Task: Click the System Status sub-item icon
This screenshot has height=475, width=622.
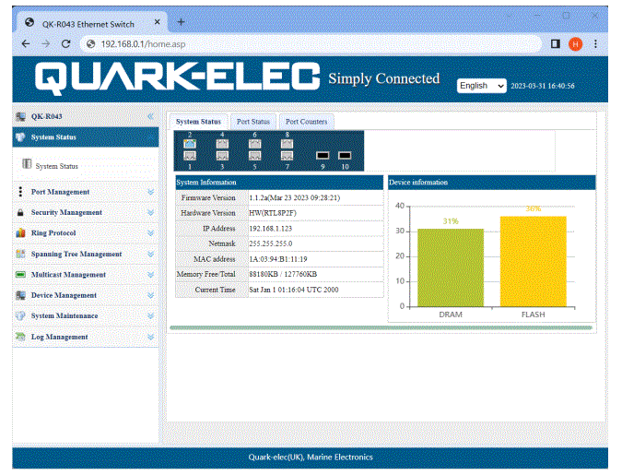Action: [27, 163]
